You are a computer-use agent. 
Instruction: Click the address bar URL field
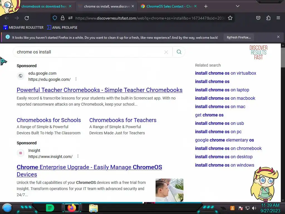click(x=150, y=18)
